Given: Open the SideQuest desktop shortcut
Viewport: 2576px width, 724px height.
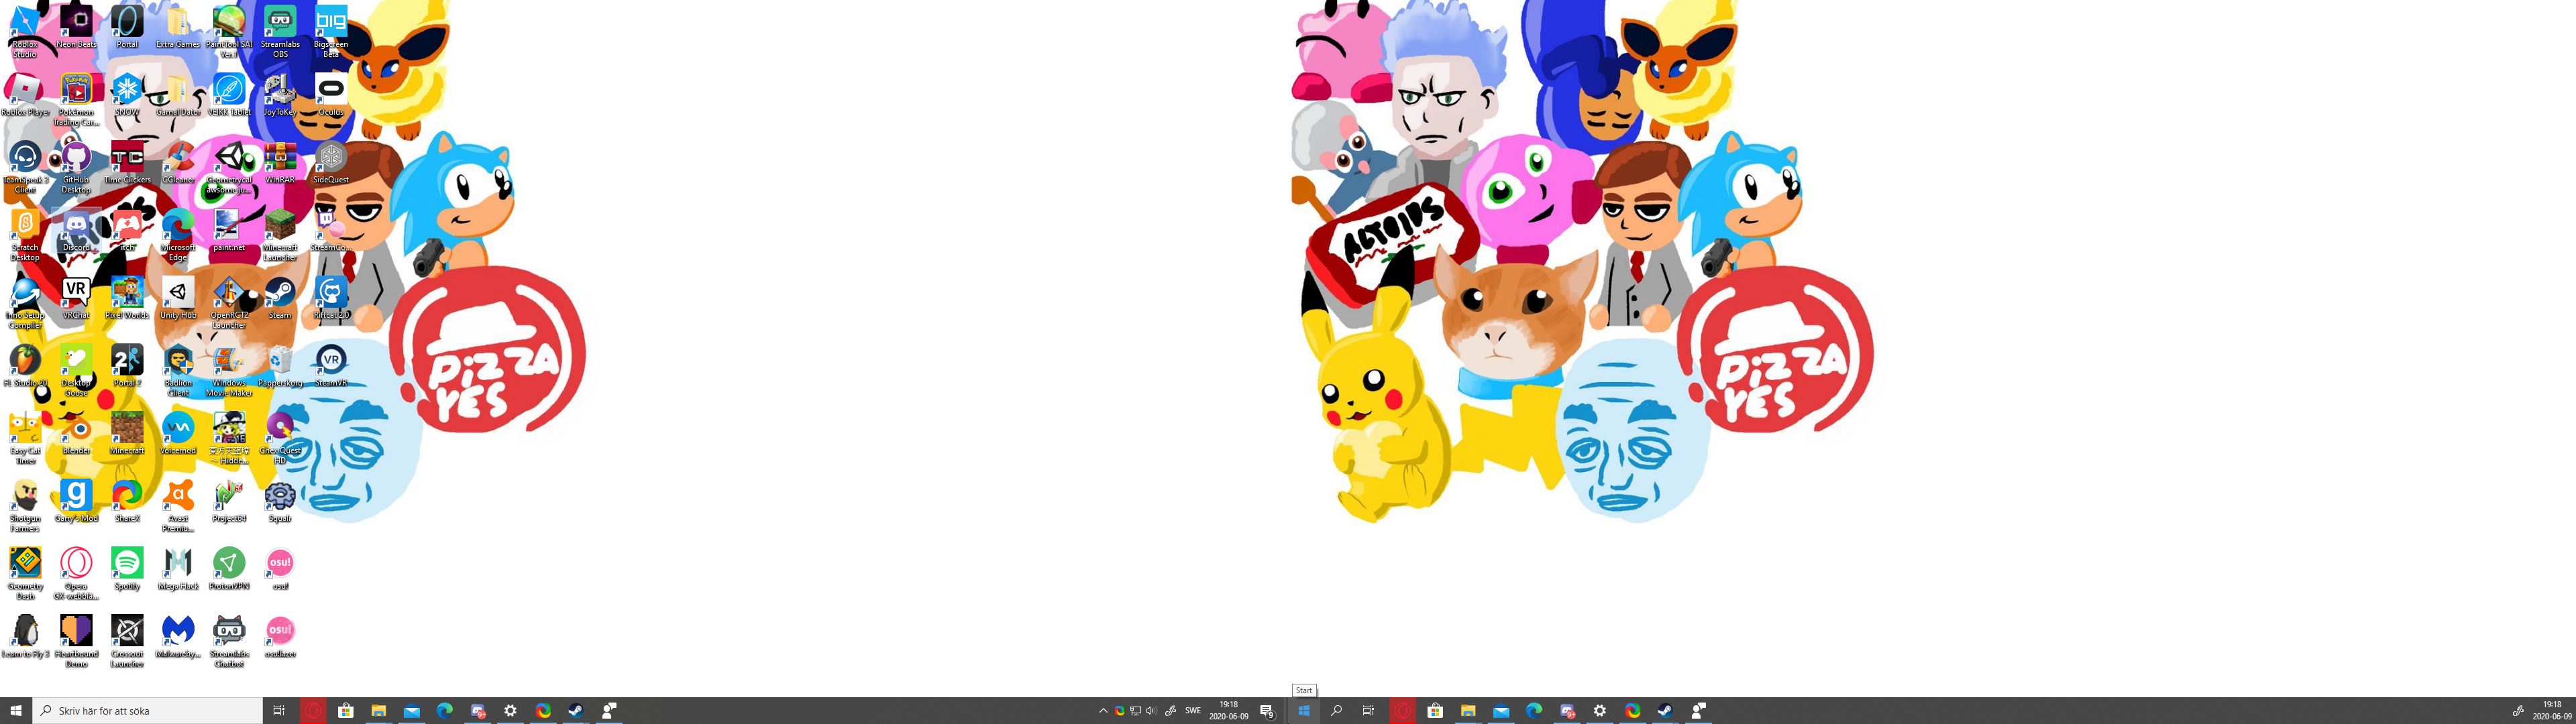Looking at the screenshot, I should click(x=331, y=162).
